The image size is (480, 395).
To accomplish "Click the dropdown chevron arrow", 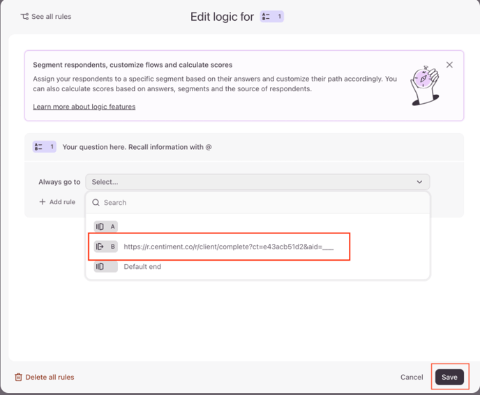I will pyautogui.click(x=419, y=182).
